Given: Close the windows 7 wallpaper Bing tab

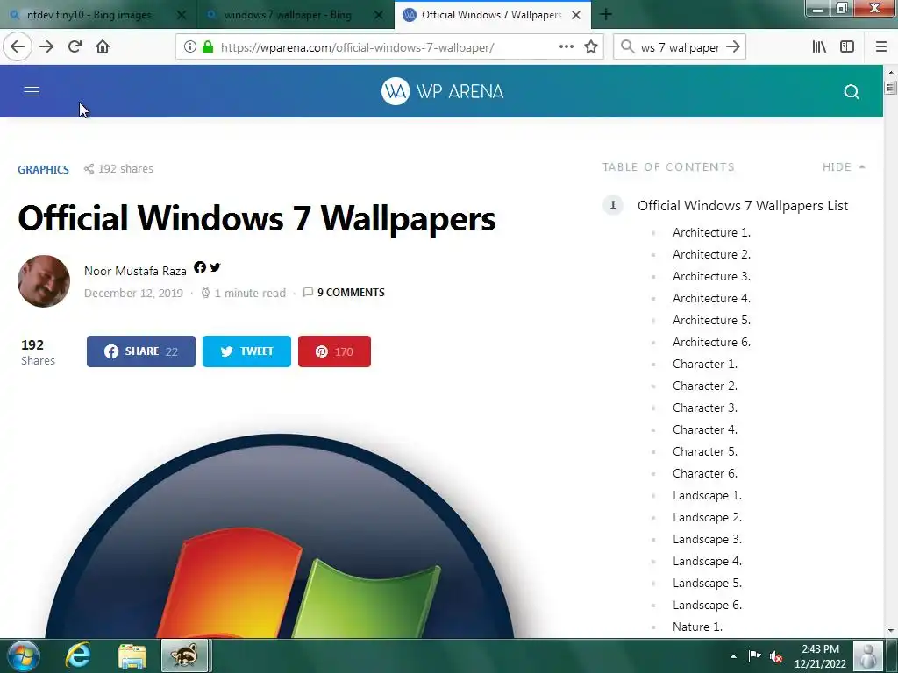Looking at the screenshot, I should pyautogui.click(x=379, y=16).
